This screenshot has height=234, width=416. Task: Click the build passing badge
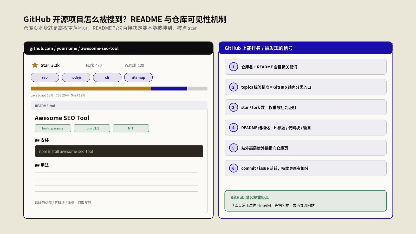[x=53, y=128]
